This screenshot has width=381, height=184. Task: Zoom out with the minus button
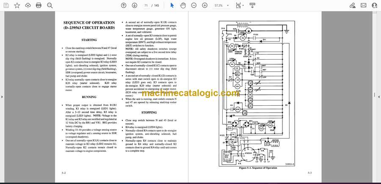(x=193, y=5)
